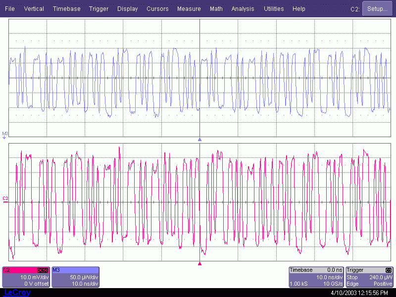The image size is (396, 297).
Task: Click the M3 trace label on upper grid
Action: tap(5, 134)
